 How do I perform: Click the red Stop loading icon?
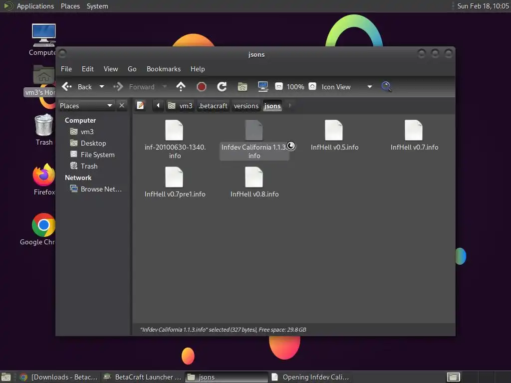[202, 87]
